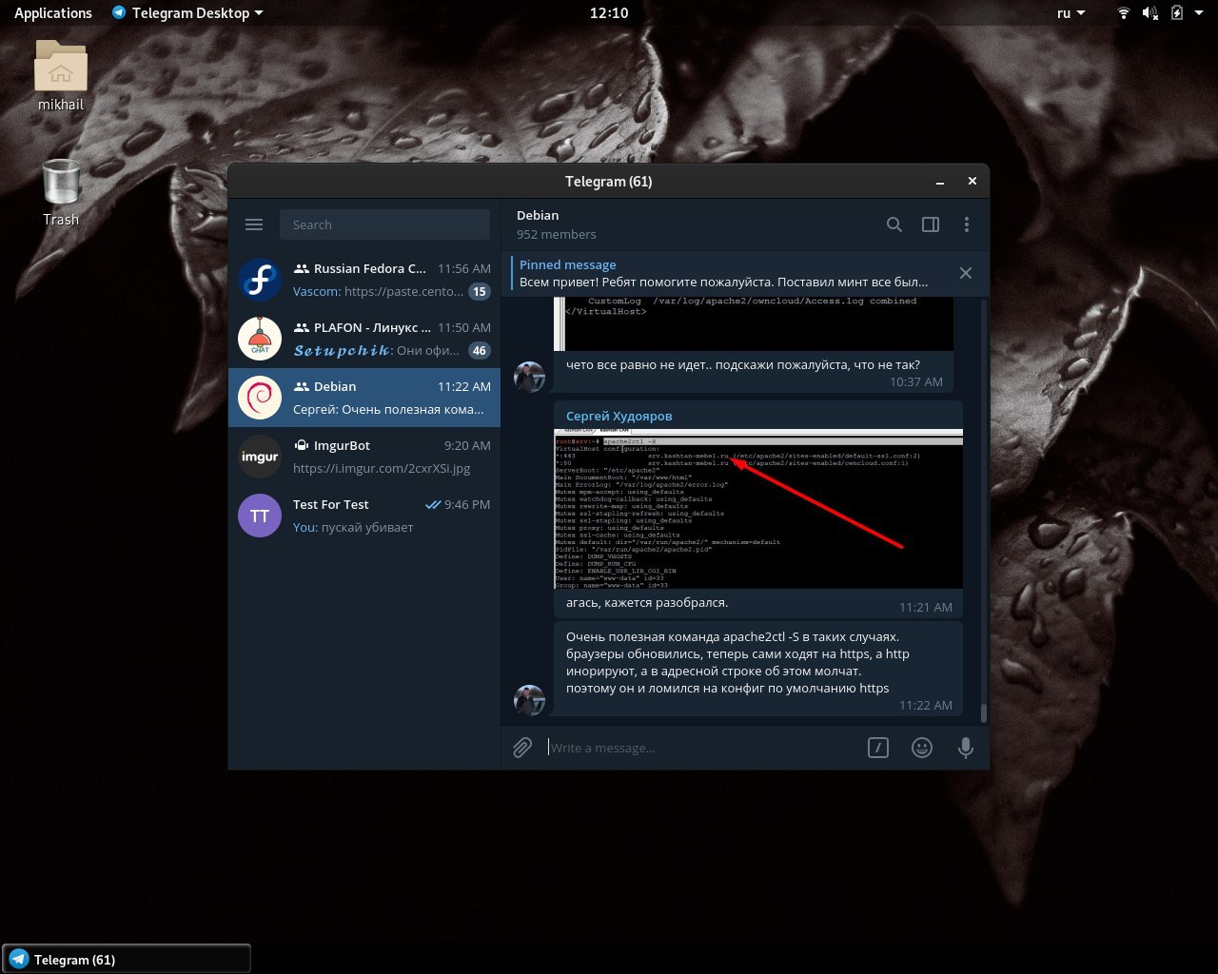Click 'You: пускай убивает' preview text
Image resolution: width=1218 pixels, height=974 pixels.
click(353, 527)
